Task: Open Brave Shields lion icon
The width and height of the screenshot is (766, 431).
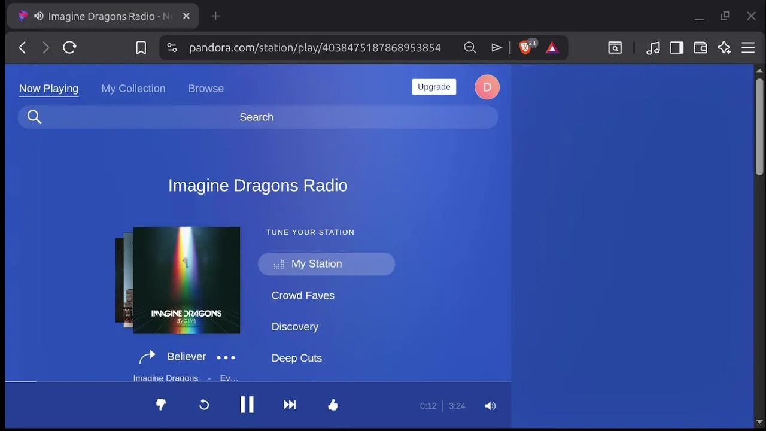Action: tap(526, 48)
